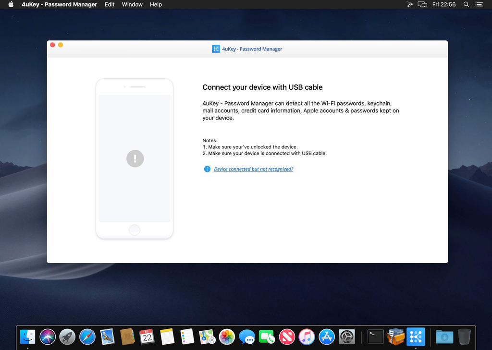The height and width of the screenshot is (350, 492).
Task: Open System Preferences from the Dock
Action: [347, 337]
